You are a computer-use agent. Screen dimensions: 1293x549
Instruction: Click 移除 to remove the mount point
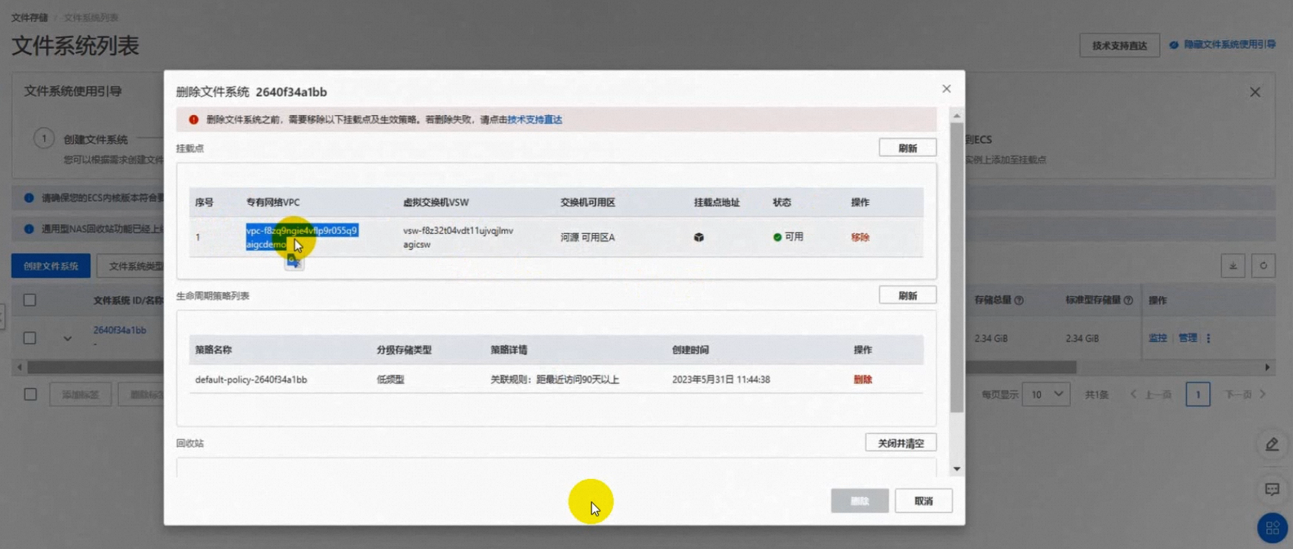click(x=860, y=237)
